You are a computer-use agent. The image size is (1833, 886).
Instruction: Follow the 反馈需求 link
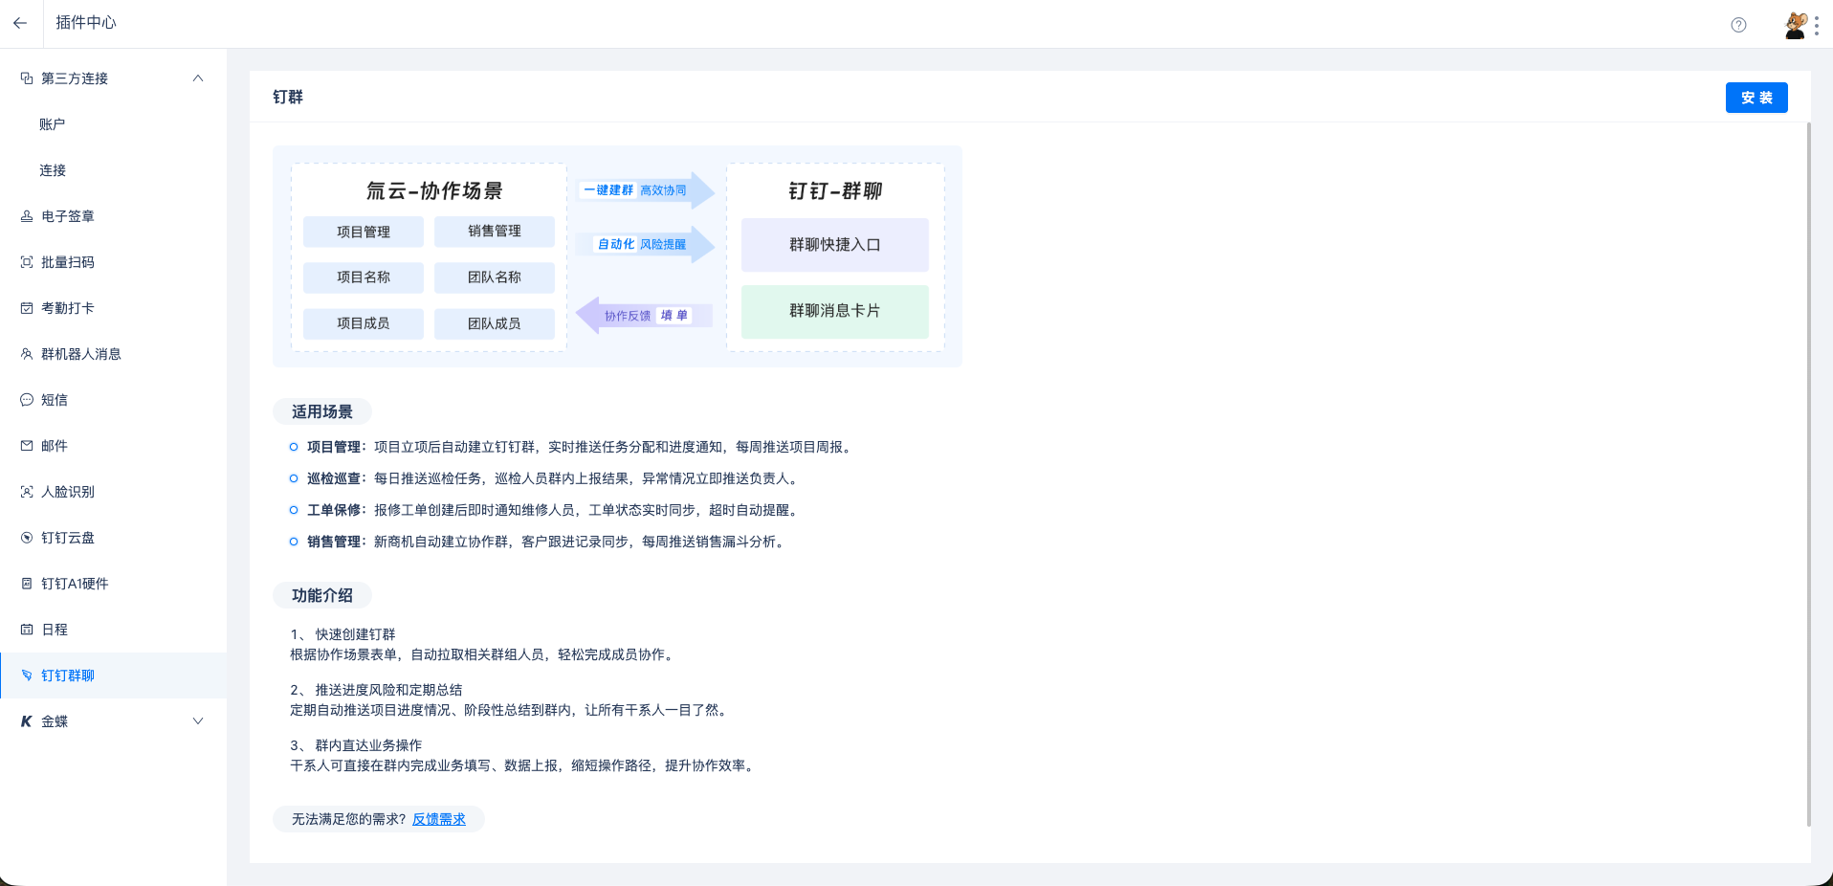(439, 819)
